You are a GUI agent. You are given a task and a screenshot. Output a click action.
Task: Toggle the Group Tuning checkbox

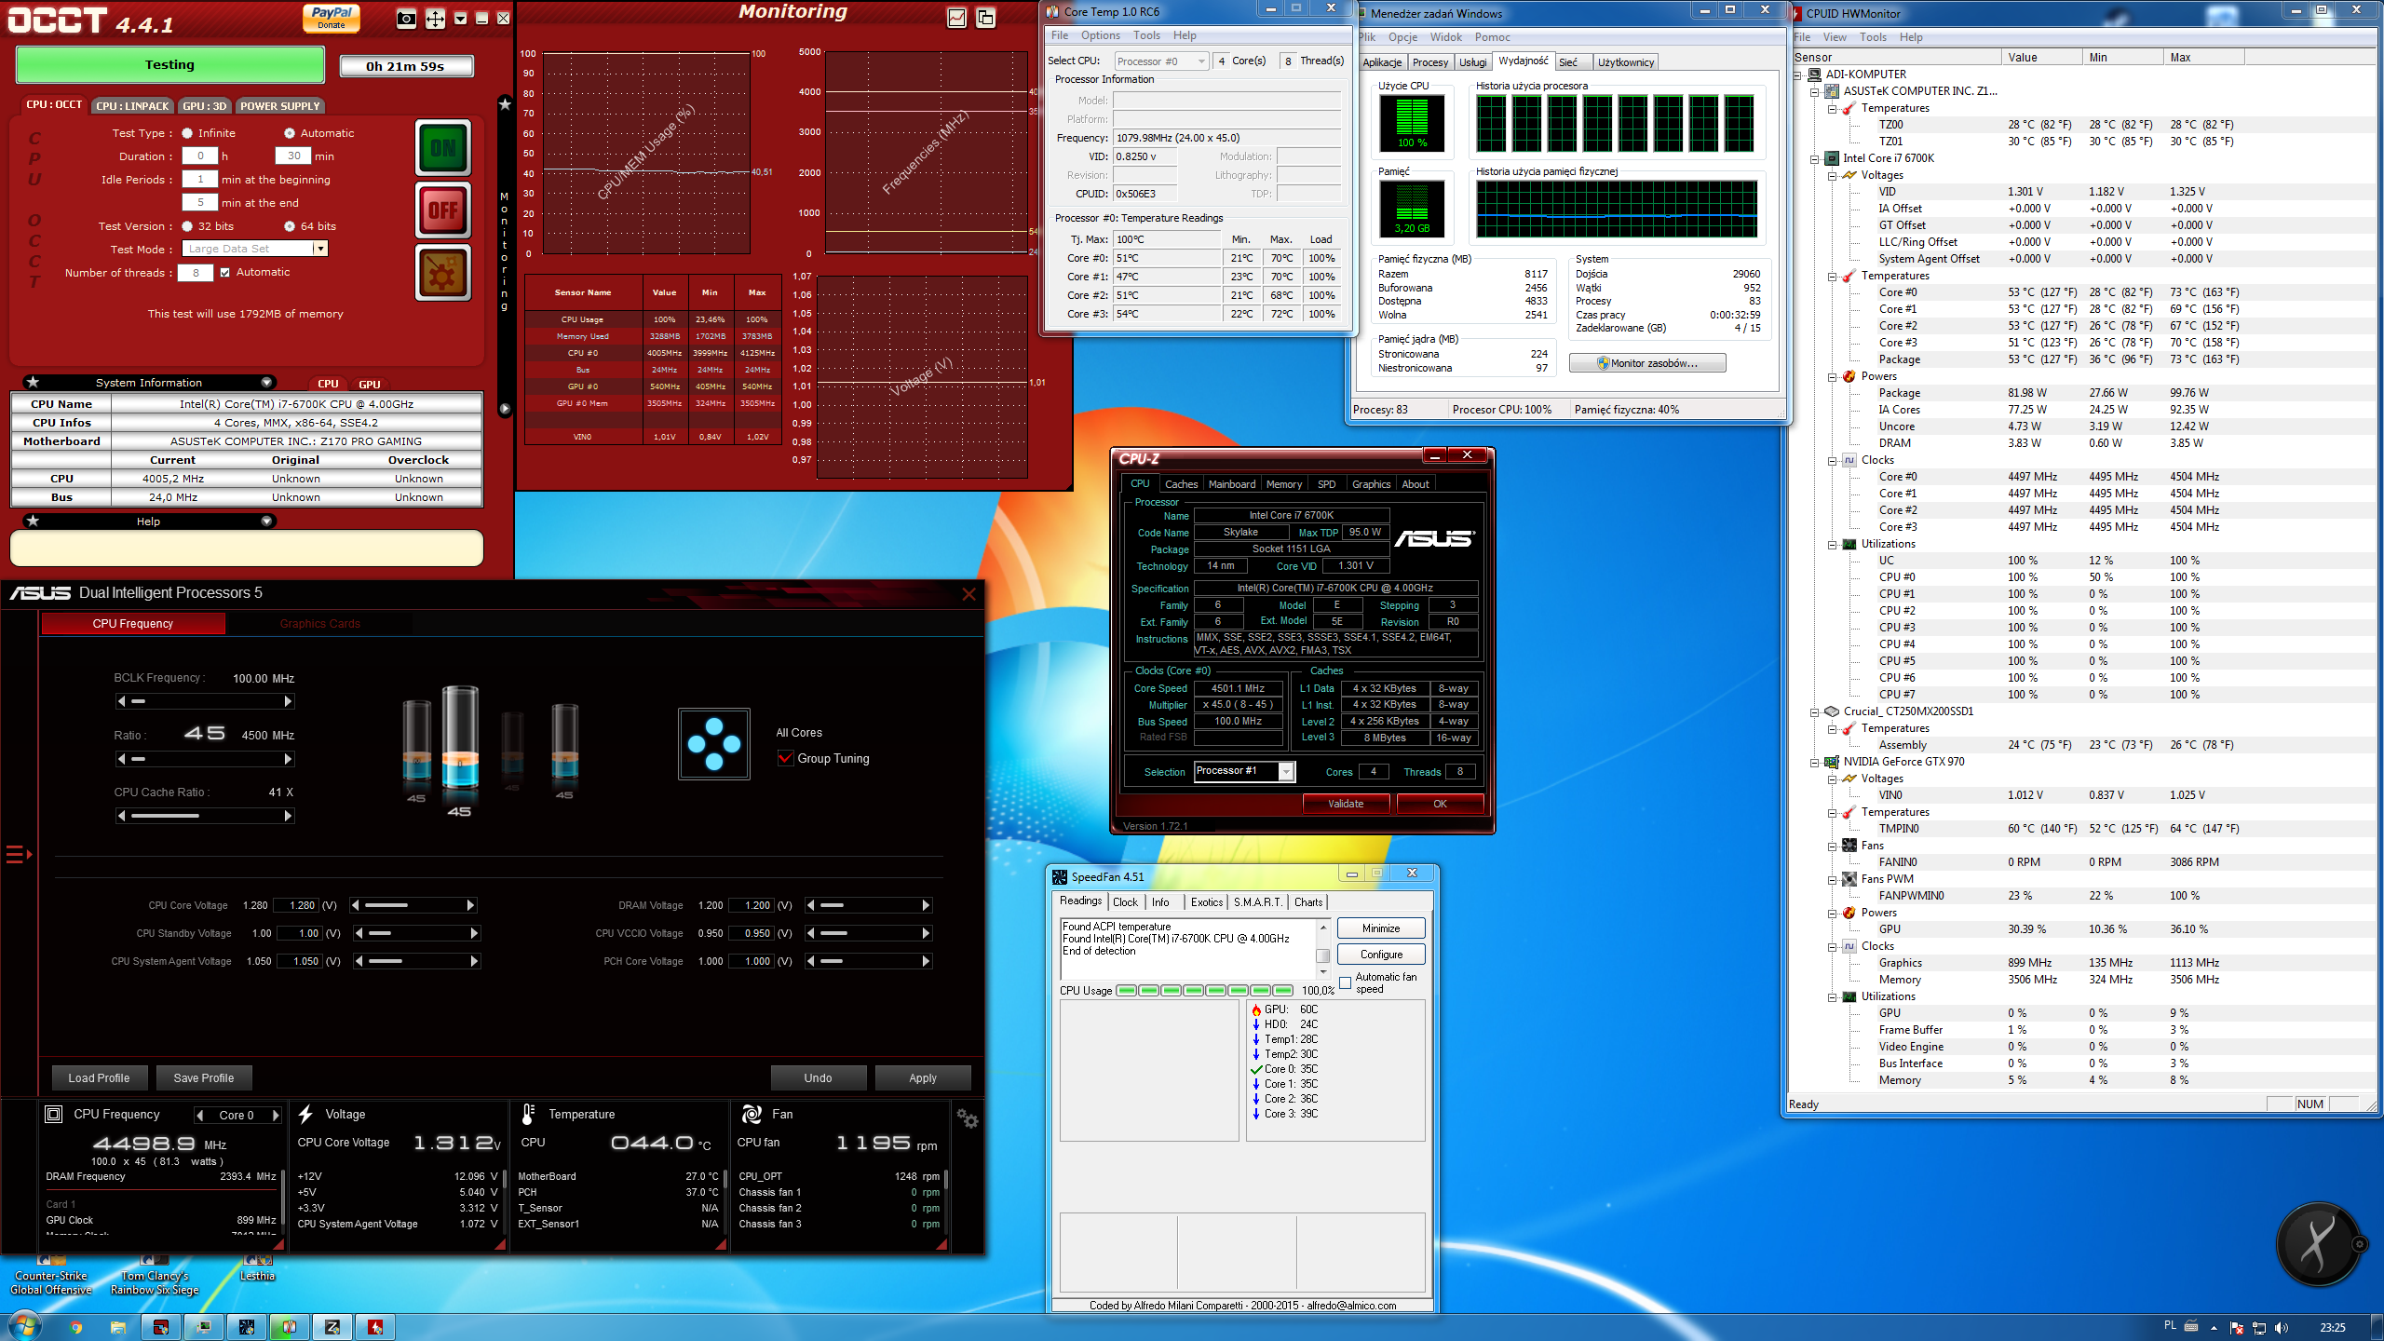coord(785,758)
